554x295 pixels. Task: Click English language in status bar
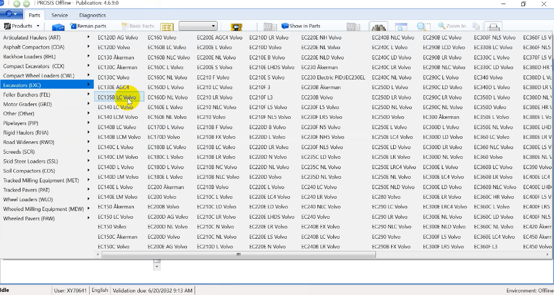[100, 290]
